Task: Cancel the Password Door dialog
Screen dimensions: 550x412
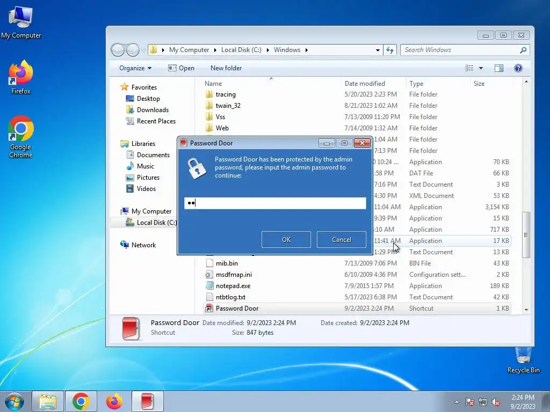Action: click(341, 240)
